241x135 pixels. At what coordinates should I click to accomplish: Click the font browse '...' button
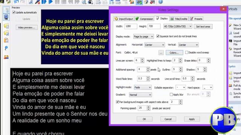[161, 52]
